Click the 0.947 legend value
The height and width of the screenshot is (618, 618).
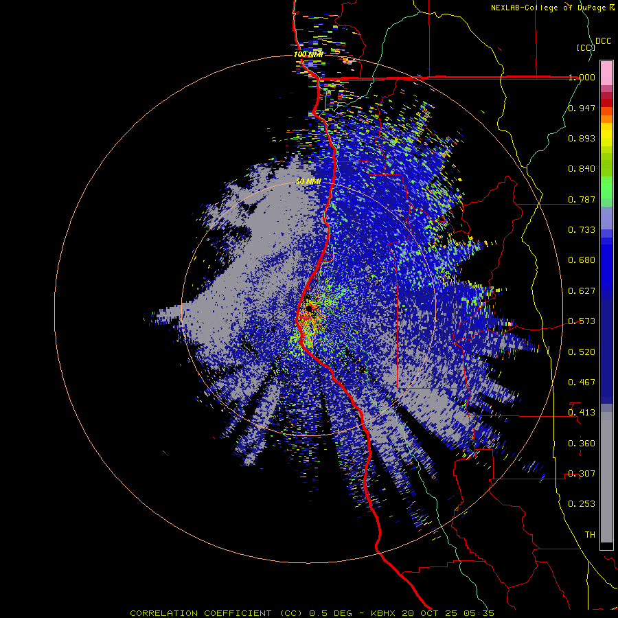coord(582,108)
